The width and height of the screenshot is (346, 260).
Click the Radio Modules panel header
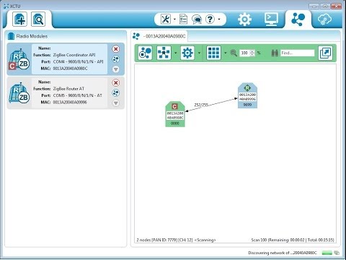coord(66,36)
